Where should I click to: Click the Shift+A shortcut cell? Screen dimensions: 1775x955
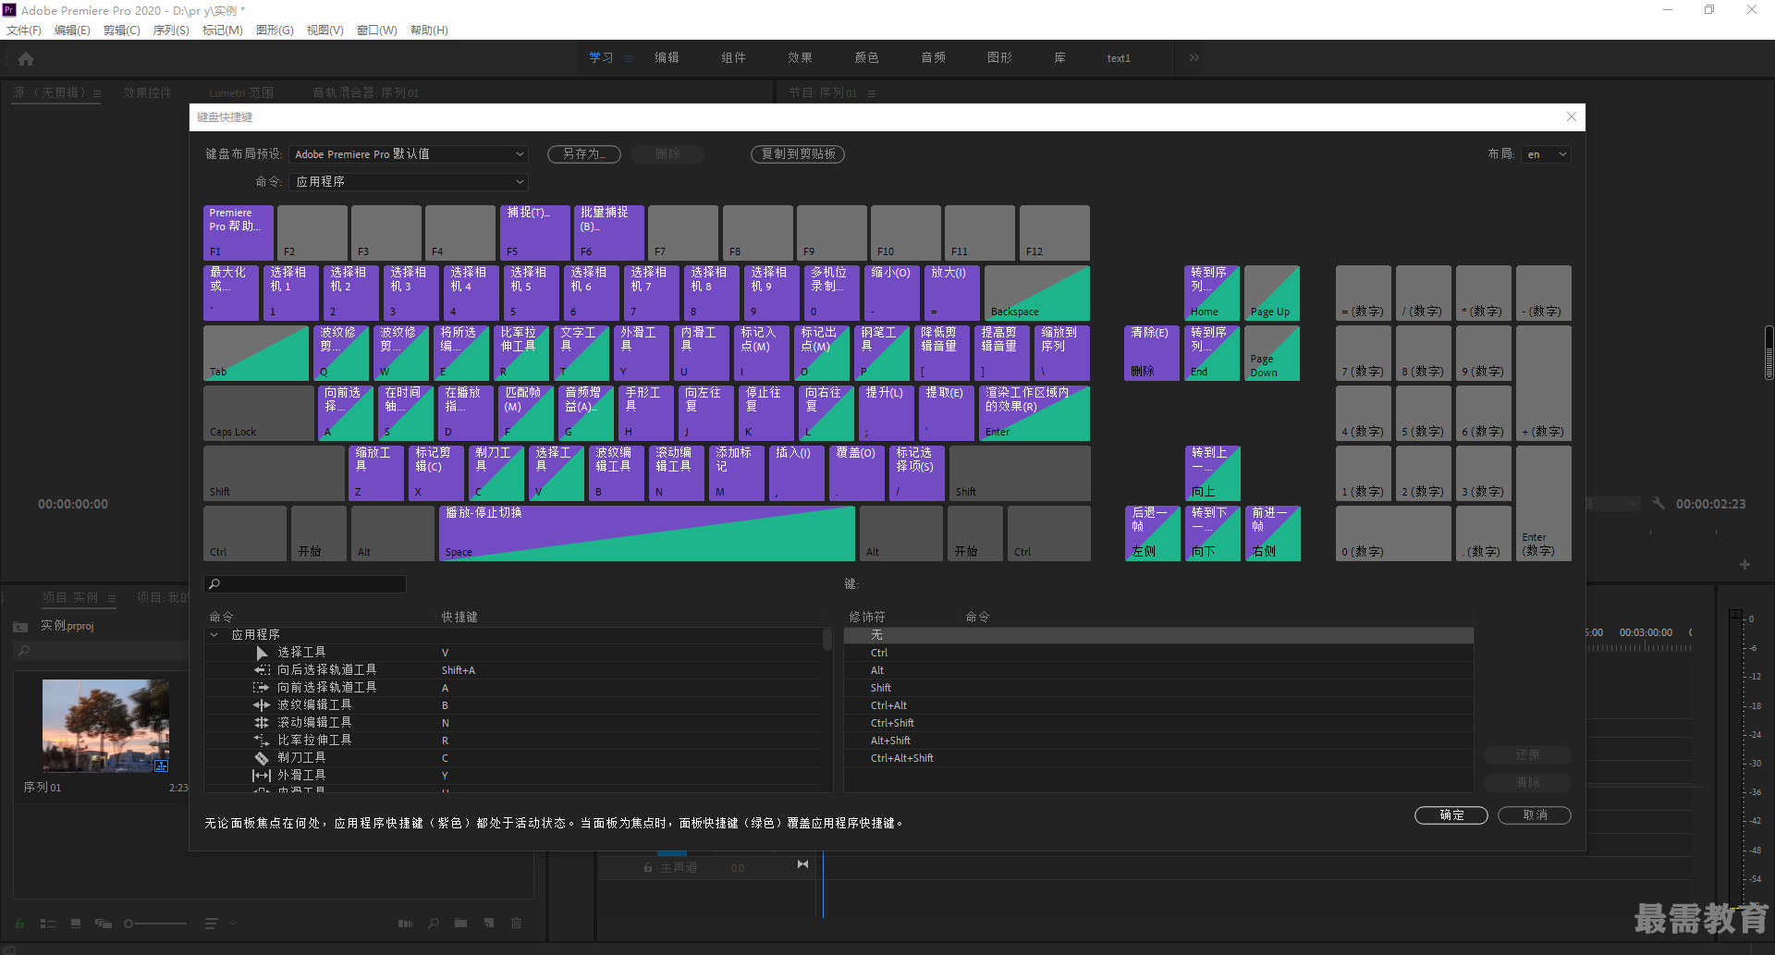pyautogui.click(x=459, y=670)
